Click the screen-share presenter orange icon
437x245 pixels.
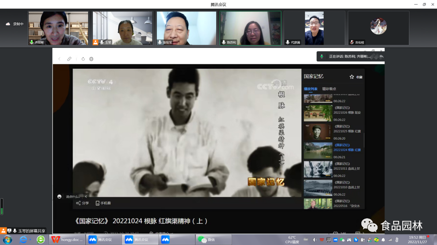click(3, 230)
